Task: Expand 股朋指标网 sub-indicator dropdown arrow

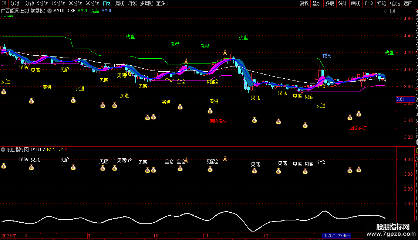Action: coord(3,150)
